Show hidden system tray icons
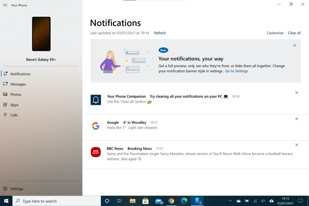Image resolution: width=309 pixels, height=206 pixels. pyautogui.click(x=230, y=201)
